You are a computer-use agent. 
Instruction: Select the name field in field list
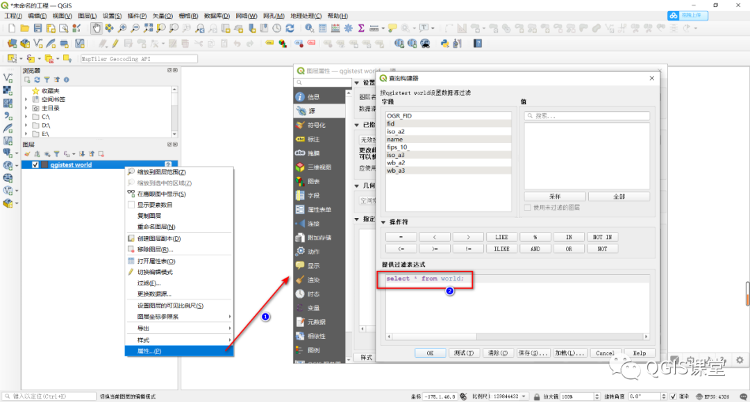tap(448, 139)
